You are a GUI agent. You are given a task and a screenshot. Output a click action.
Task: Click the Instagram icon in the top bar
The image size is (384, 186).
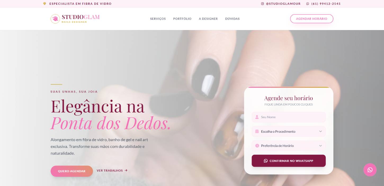[x=262, y=4]
